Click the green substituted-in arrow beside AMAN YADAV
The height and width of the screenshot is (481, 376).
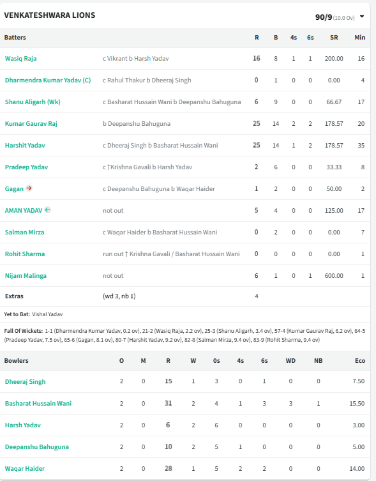[x=47, y=210]
